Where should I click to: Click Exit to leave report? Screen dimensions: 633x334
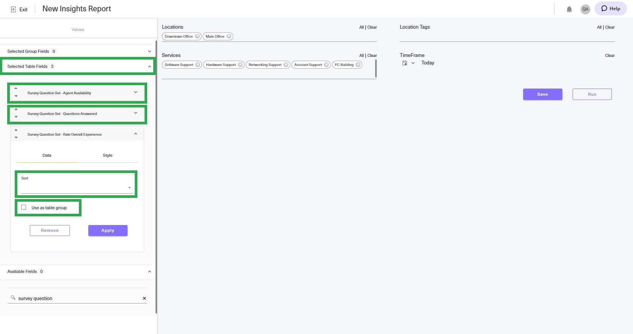coord(23,9)
